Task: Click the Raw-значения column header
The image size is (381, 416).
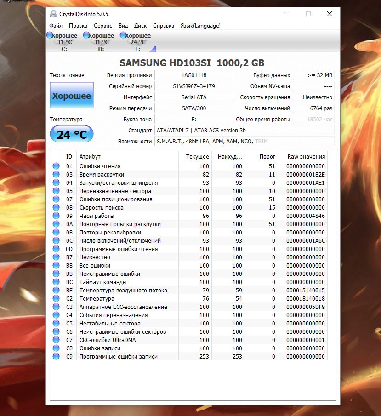Action: point(303,157)
